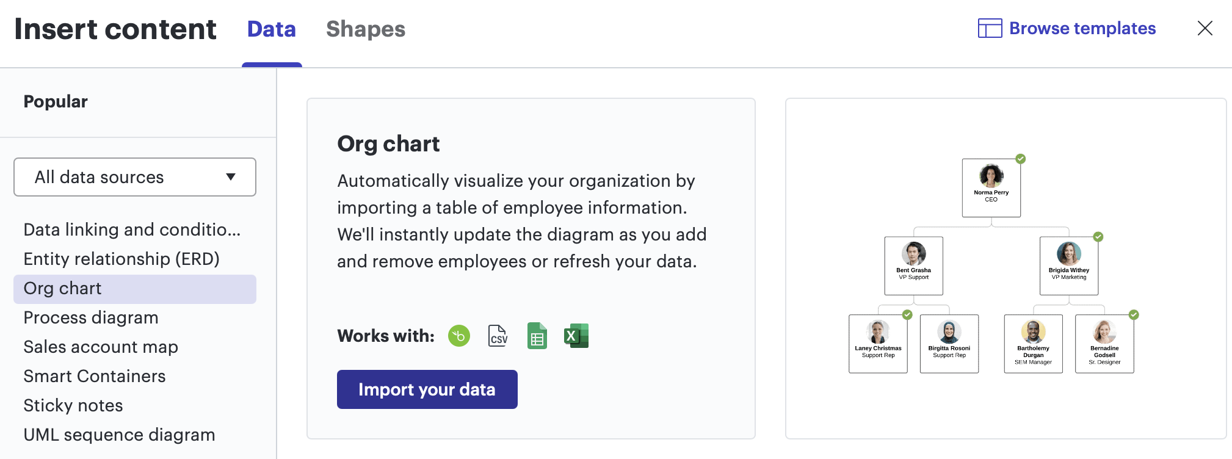
Task: Click the Import your data button
Action: pyautogui.click(x=427, y=389)
